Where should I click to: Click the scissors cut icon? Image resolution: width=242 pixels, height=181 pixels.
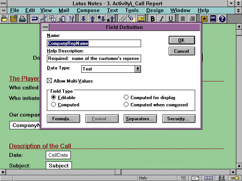tap(43, 18)
